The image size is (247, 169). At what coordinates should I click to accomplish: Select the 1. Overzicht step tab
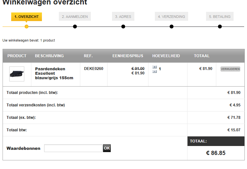[27, 17]
